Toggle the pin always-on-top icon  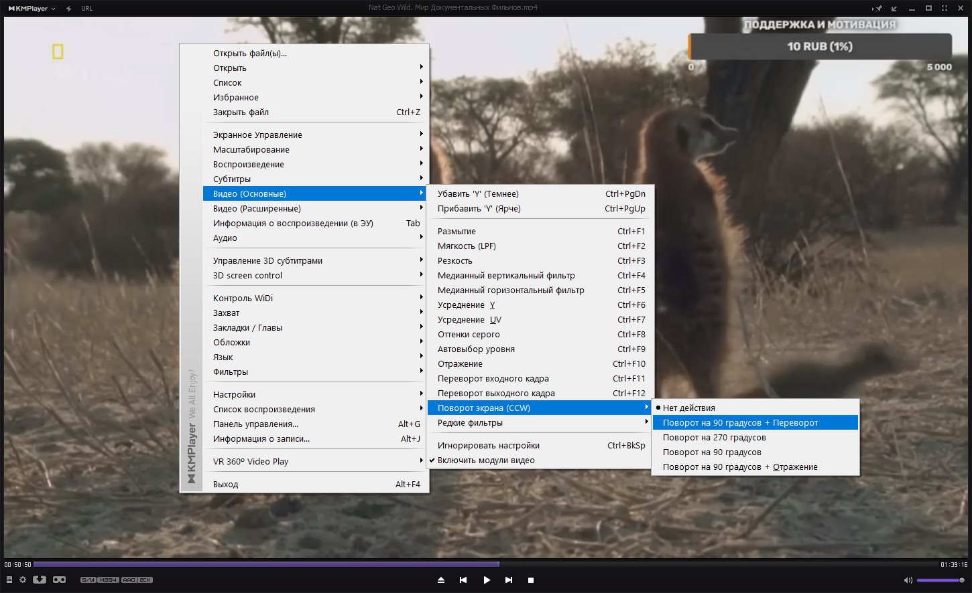point(878,9)
